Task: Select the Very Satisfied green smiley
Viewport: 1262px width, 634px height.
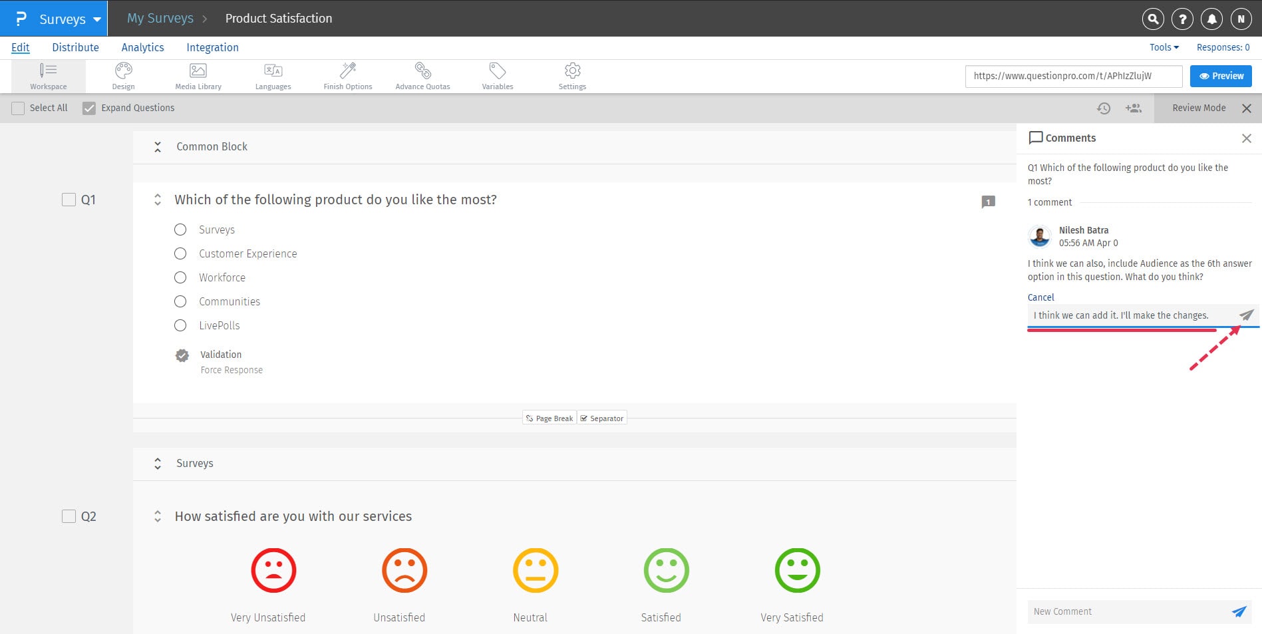Action: pyautogui.click(x=797, y=569)
